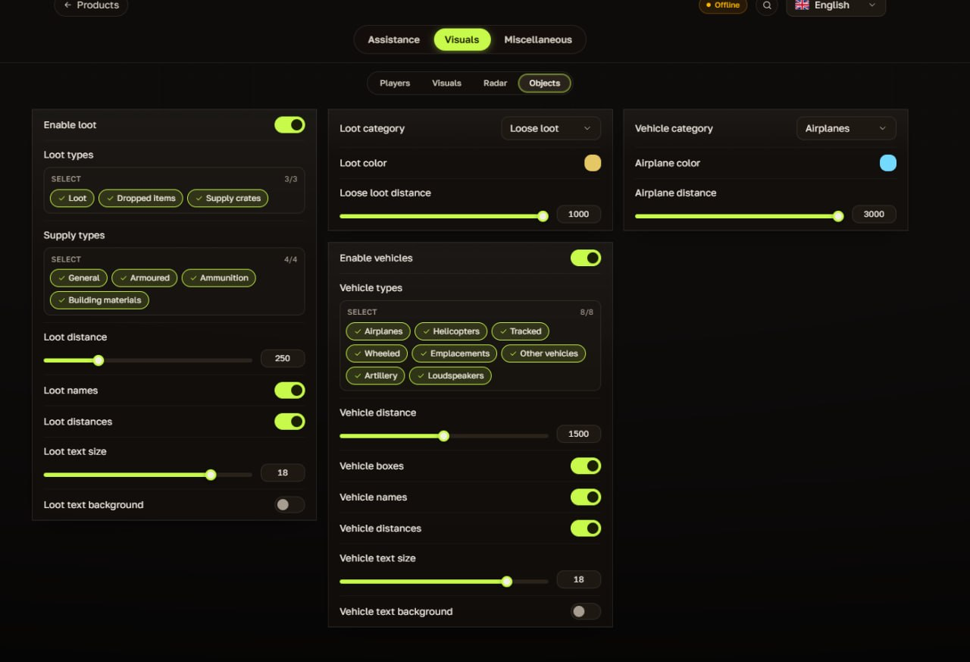Image resolution: width=970 pixels, height=662 pixels.
Task: Open the Loot category dropdown
Action: [551, 129]
